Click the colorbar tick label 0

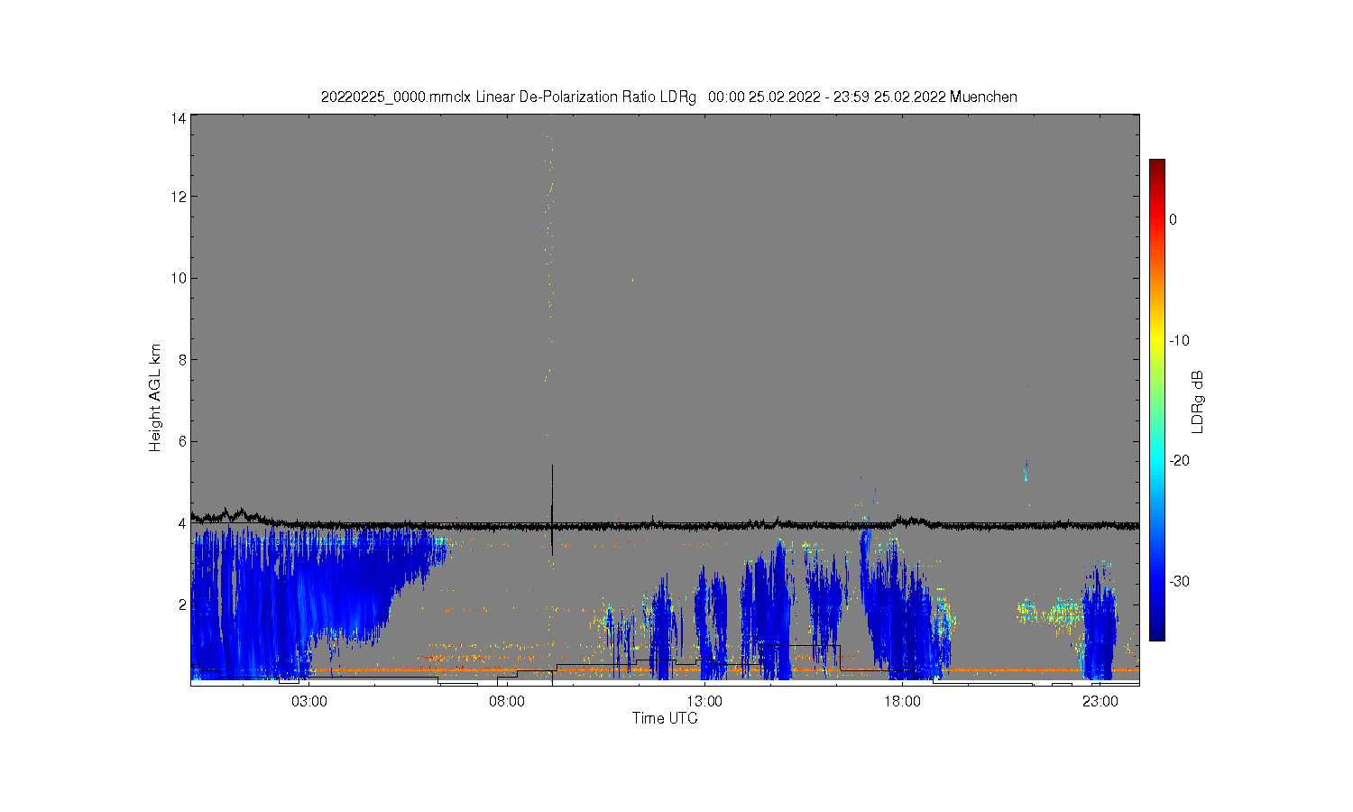(1173, 219)
